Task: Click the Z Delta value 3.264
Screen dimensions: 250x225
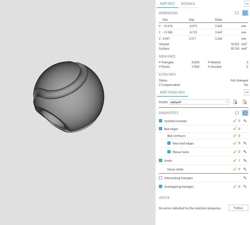Action: click(x=219, y=39)
